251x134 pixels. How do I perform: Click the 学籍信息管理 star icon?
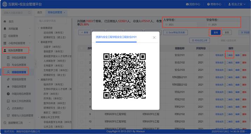pos(8,87)
